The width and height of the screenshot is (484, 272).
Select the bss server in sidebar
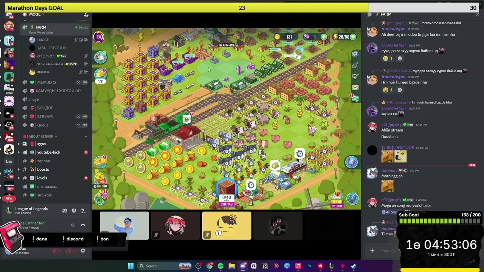click(x=9, y=161)
